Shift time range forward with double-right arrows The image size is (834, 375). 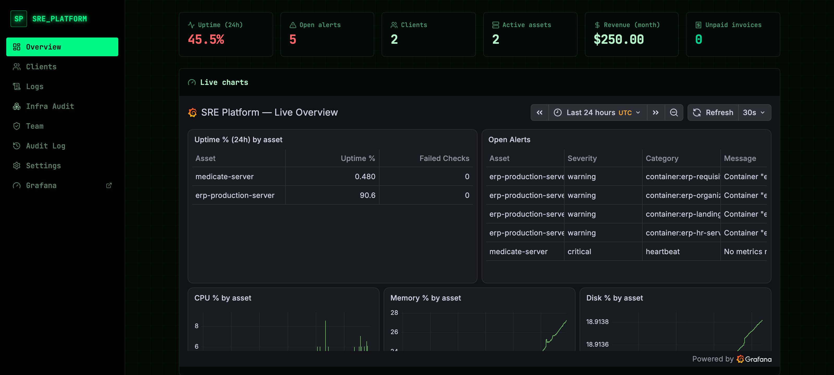656,112
